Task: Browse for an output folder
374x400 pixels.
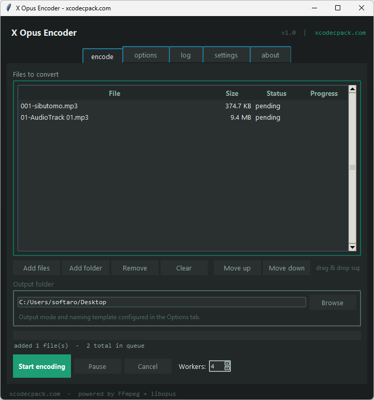Action: (x=332, y=303)
